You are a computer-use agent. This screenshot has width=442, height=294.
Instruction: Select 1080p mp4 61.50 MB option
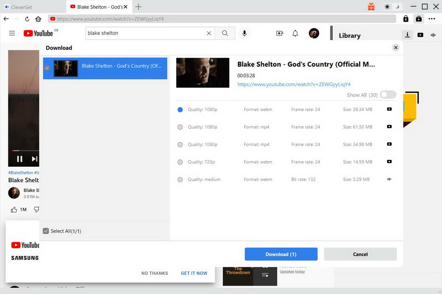[x=180, y=127]
